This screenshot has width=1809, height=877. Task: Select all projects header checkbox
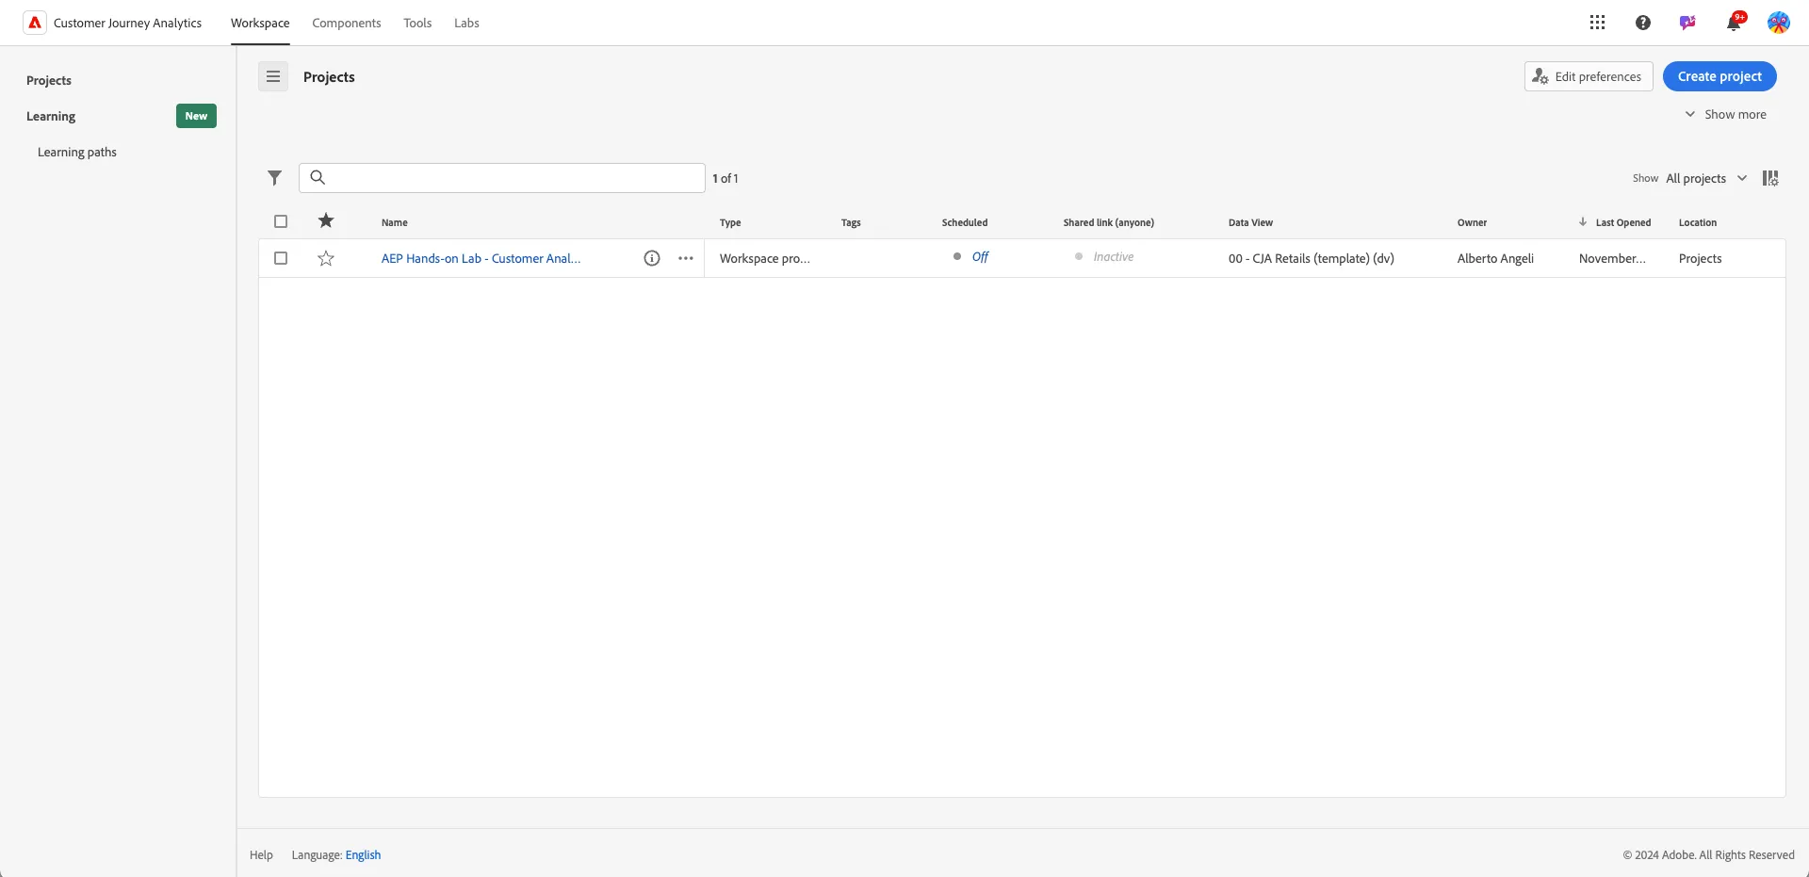[x=281, y=221]
